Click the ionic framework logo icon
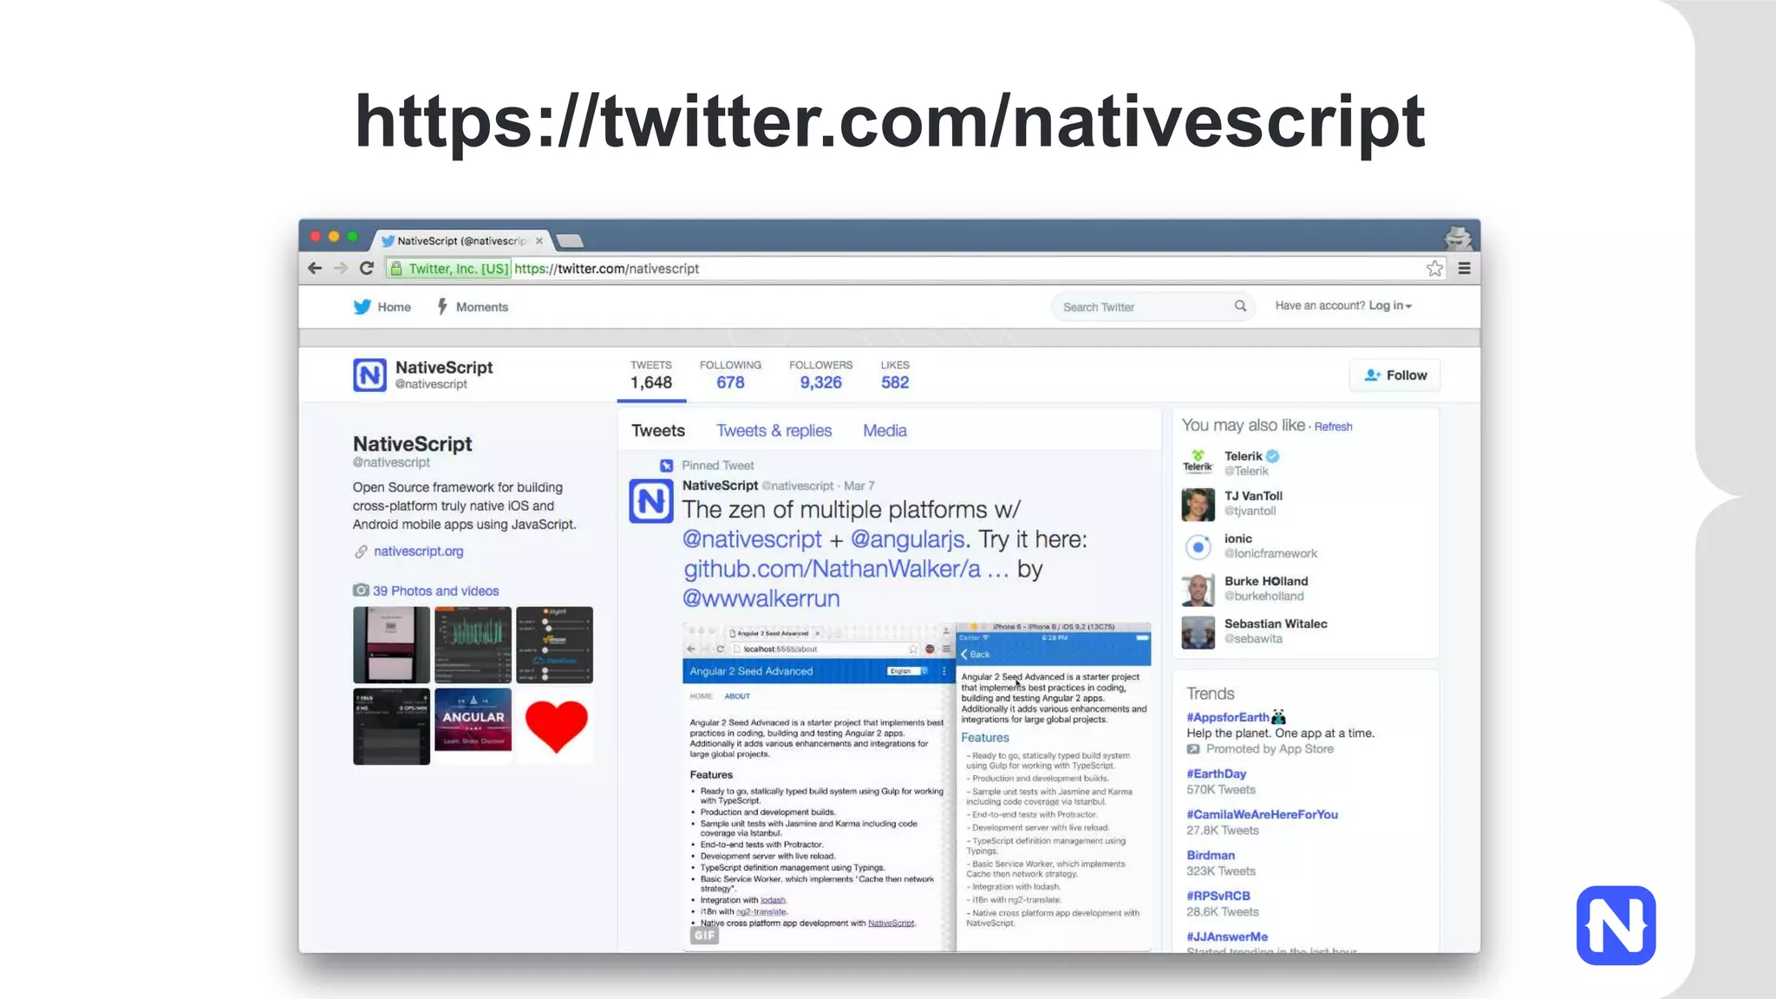This screenshot has width=1776, height=999. coord(1198,547)
